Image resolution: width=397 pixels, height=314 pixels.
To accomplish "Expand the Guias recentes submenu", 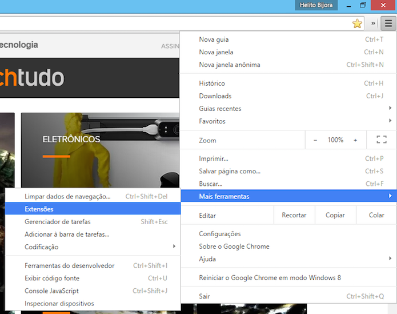I will [x=288, y=109].
